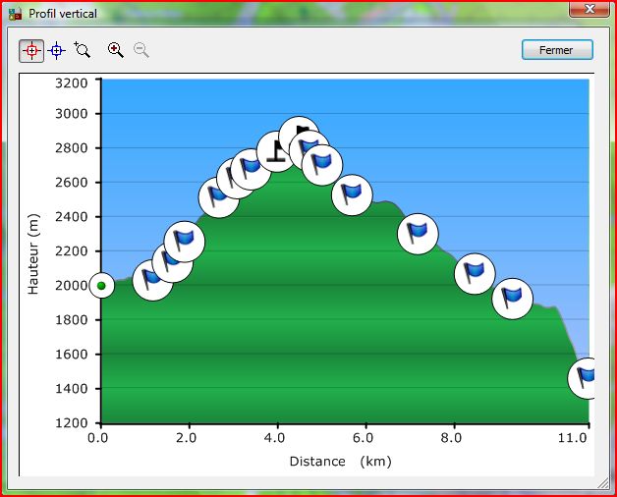Activate the zoom-to-area magnifier tool

82,50
